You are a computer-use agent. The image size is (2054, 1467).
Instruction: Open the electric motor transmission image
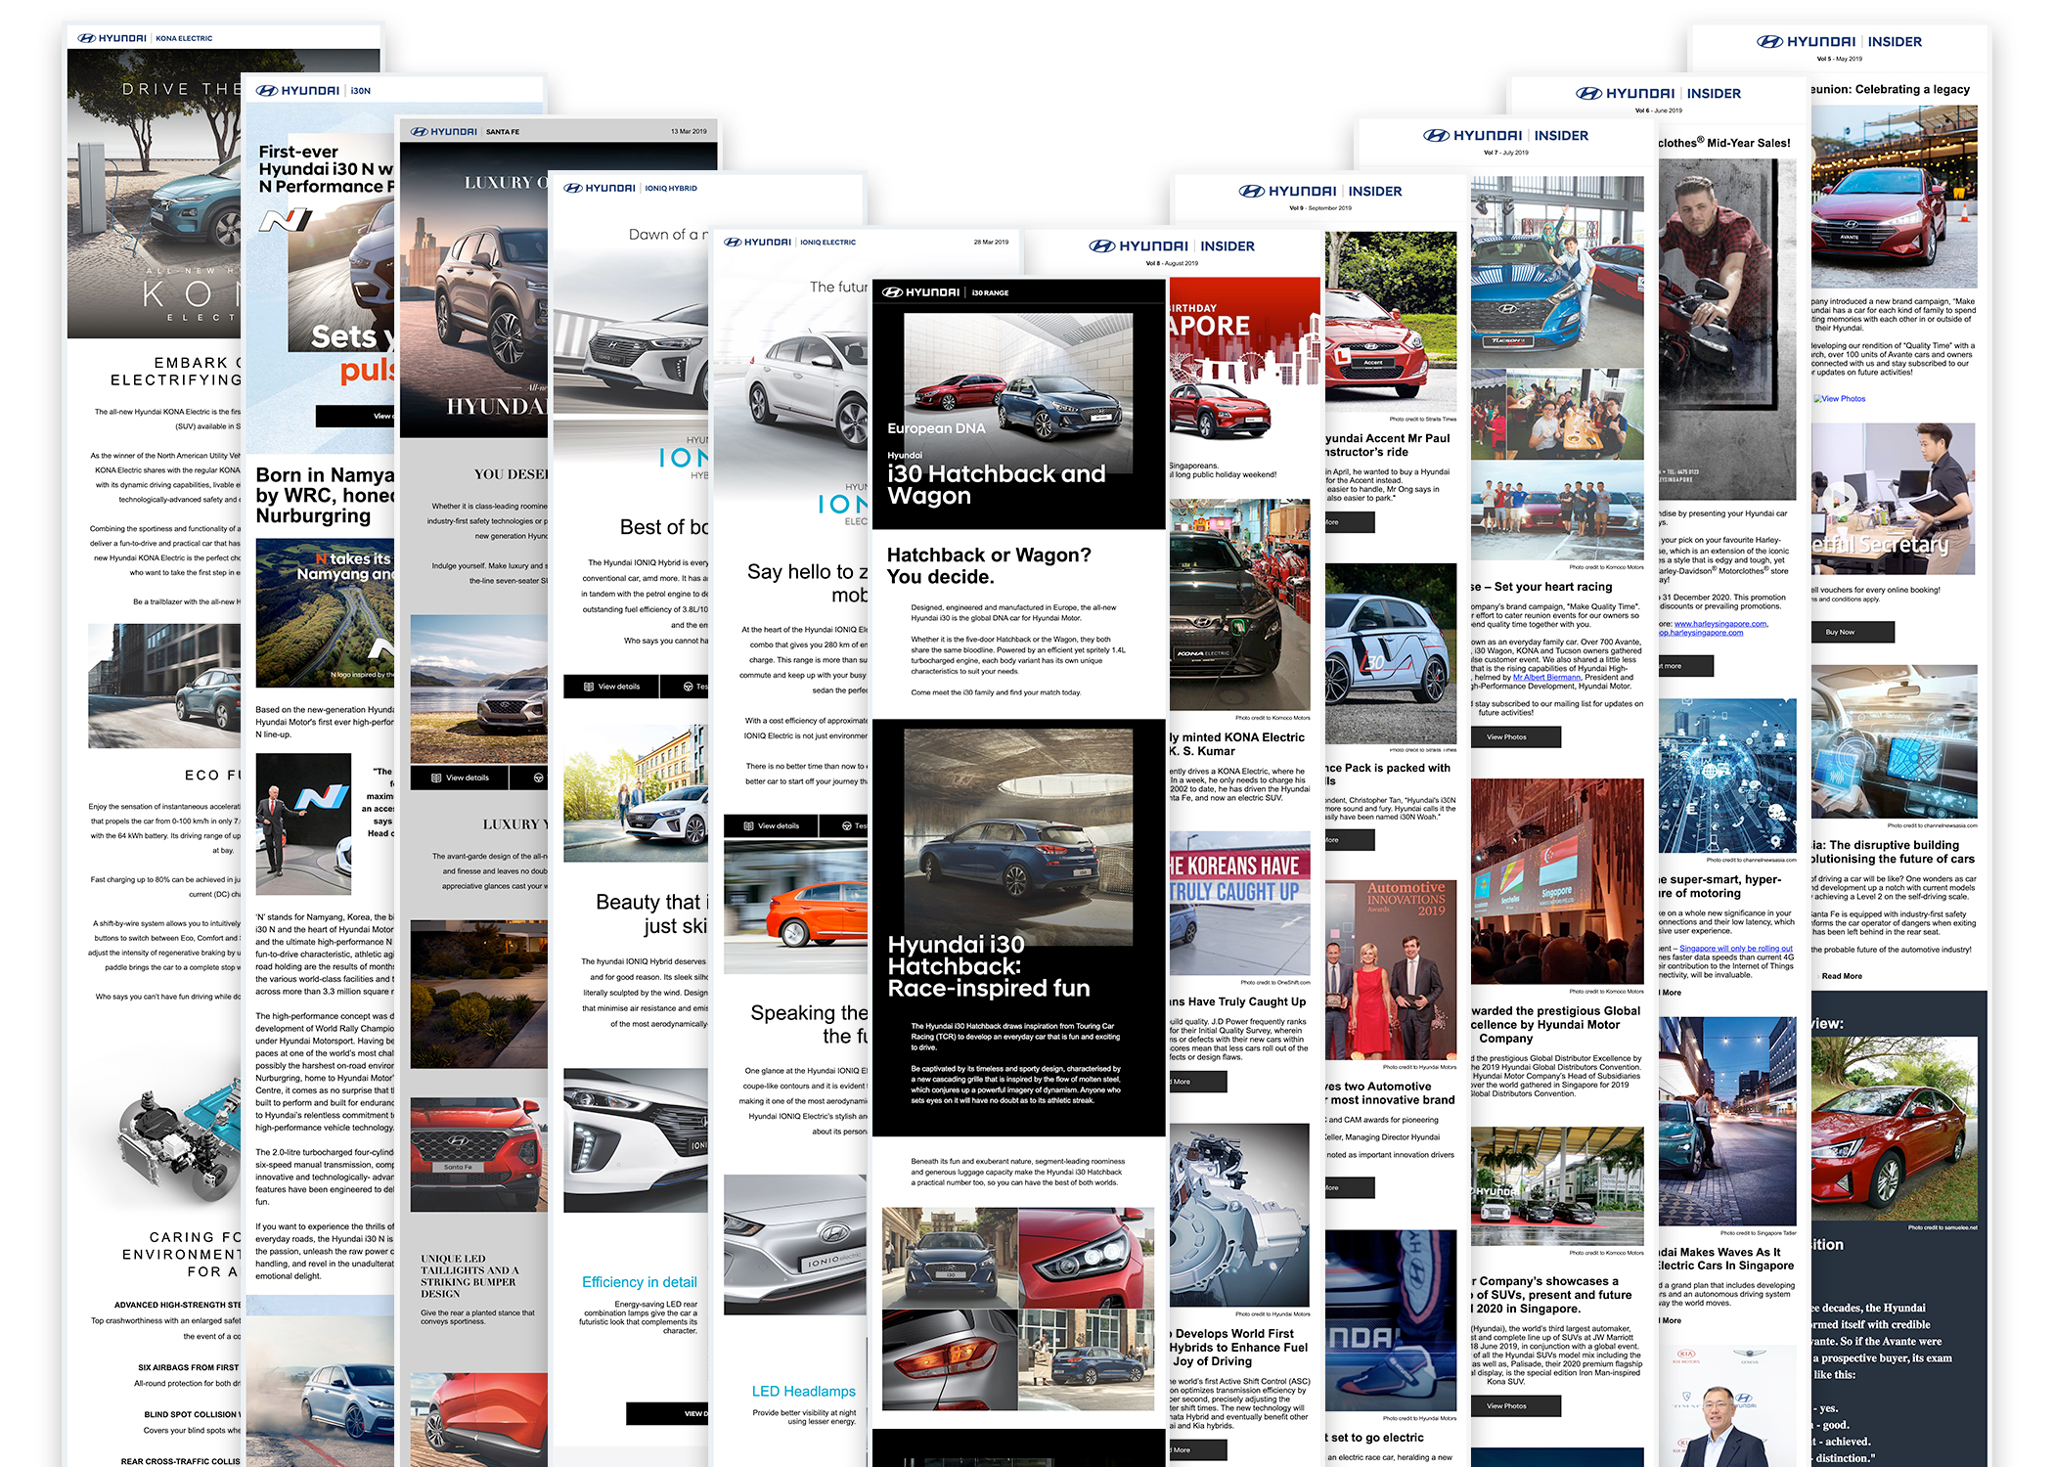coord(1240,1216)
